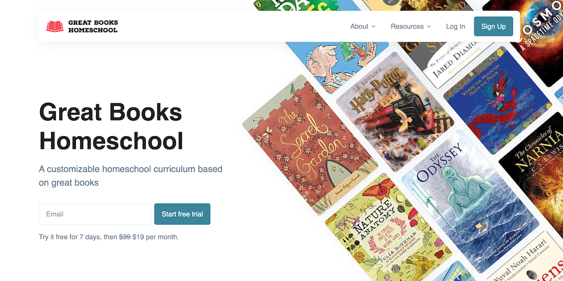Click the chevron next to About
563x281 pixels.
tap(373, 26)
